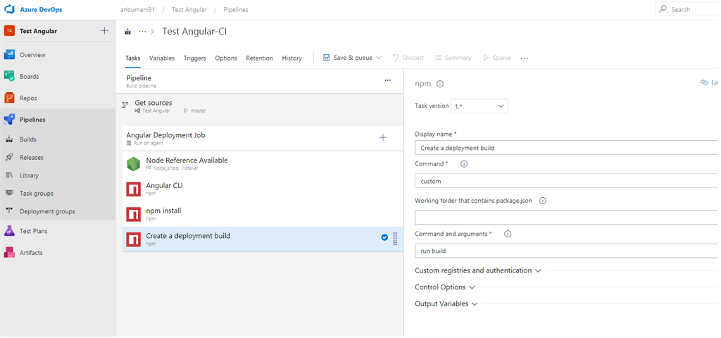The width and height of the screenshot is (721, 338).
Task: Click the TA project avatar tile
Action: point(10,31)
